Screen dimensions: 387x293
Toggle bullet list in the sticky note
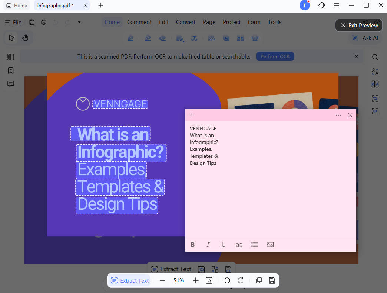[x=254, y=244]
